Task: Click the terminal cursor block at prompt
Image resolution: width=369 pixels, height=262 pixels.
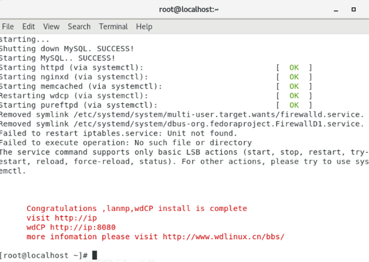Action: (x=94, y=255)
